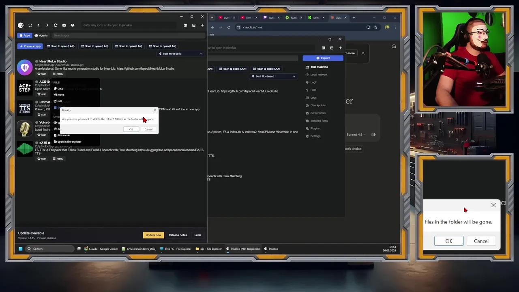
Task: Open Logs in Pinokio sidebar
Action: pyautogui.click(x=311, y=98)
